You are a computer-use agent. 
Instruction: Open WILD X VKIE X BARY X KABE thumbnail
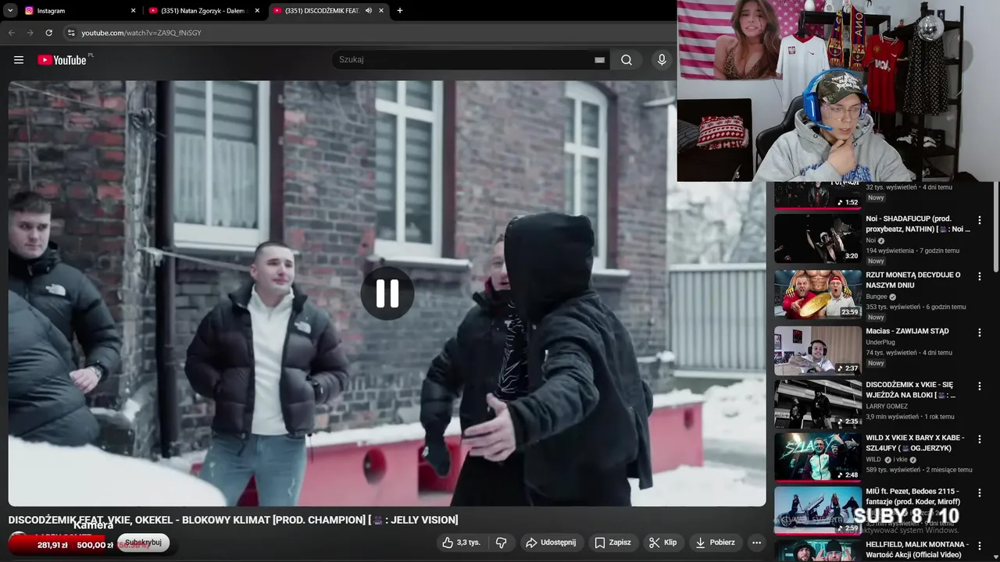click(x=818, y=457)
